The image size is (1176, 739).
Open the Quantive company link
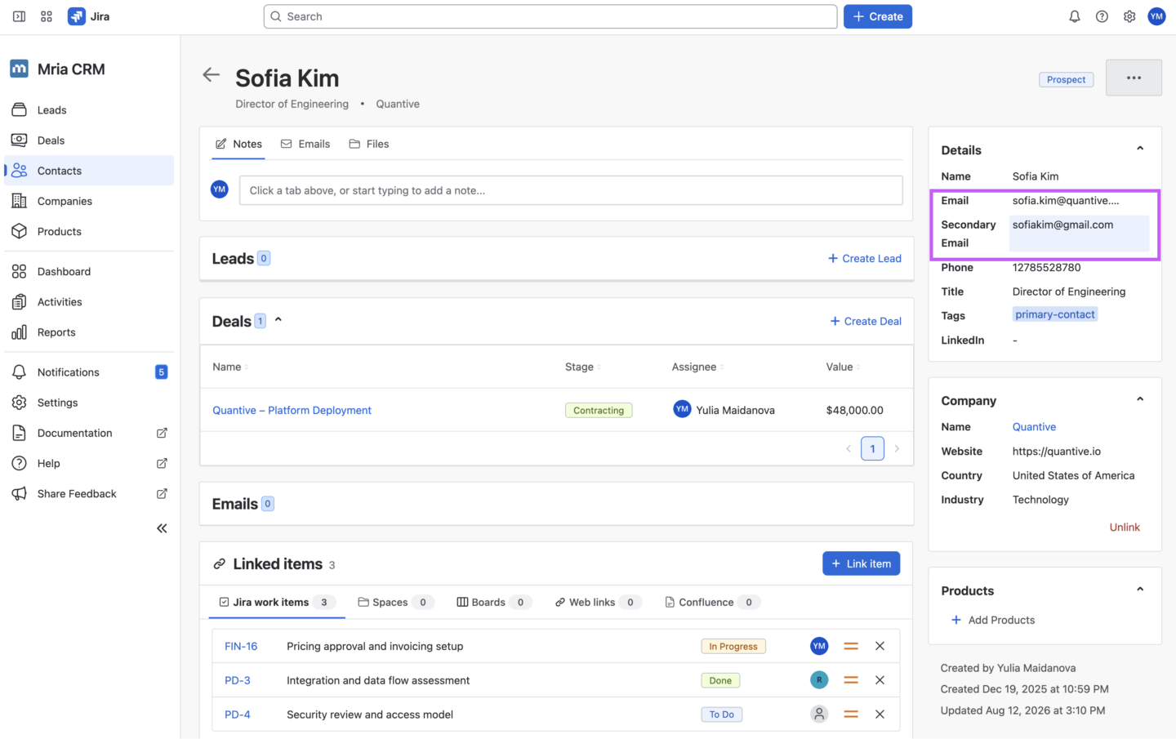(1034, 427)
